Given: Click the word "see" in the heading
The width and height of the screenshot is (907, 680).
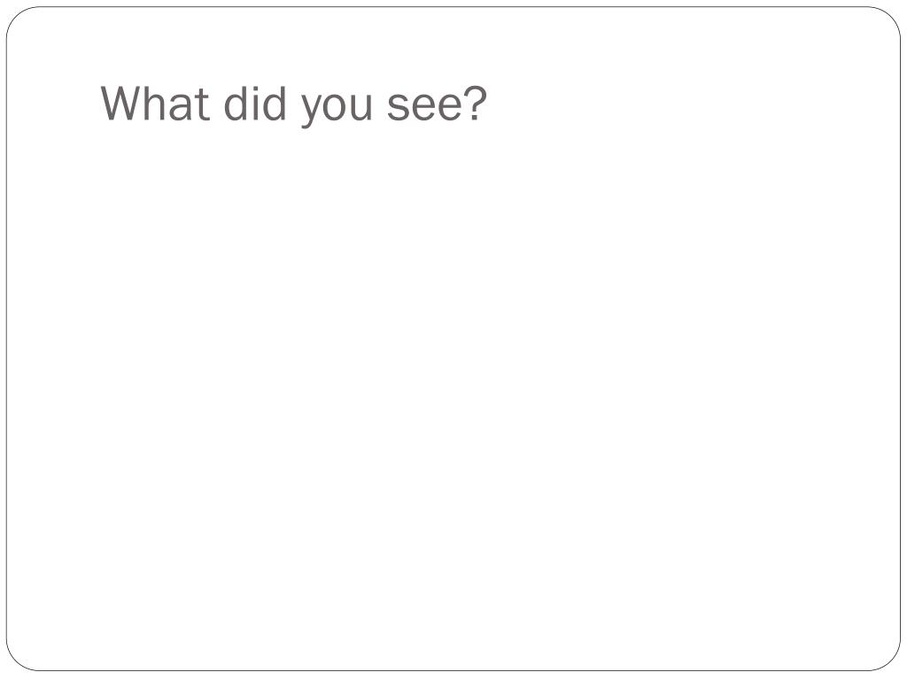Looking at the screenshot, I should (x=424, y=107).
